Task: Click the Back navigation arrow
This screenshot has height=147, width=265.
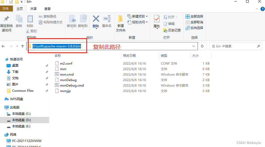Action: point(3,46)
